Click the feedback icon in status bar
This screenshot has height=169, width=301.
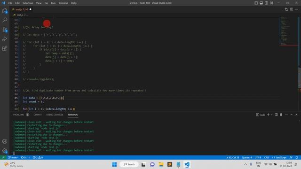[291, 158]
